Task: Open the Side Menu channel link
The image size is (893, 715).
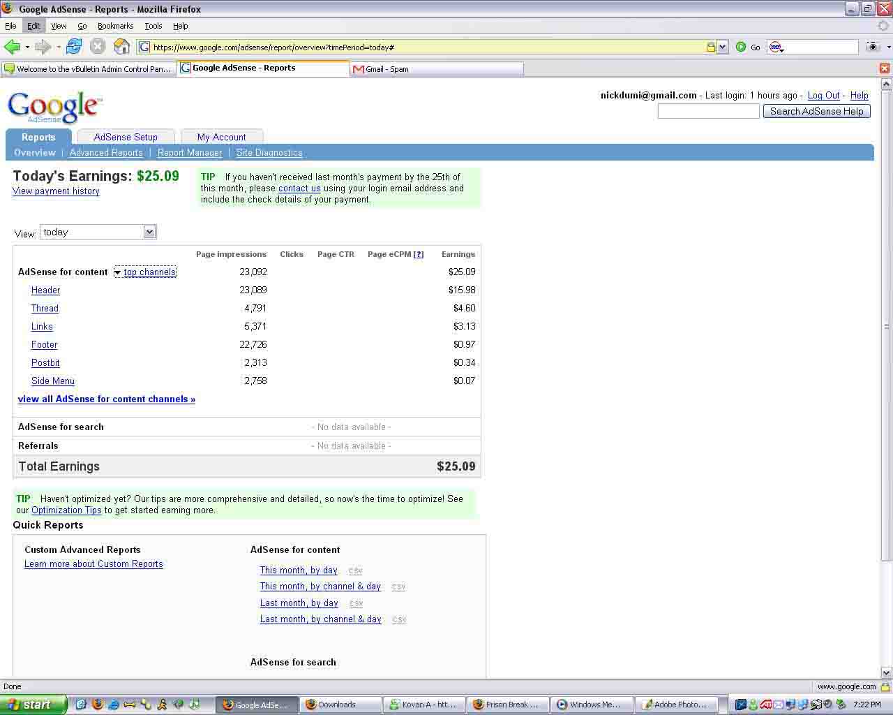Action: point(53,381)
